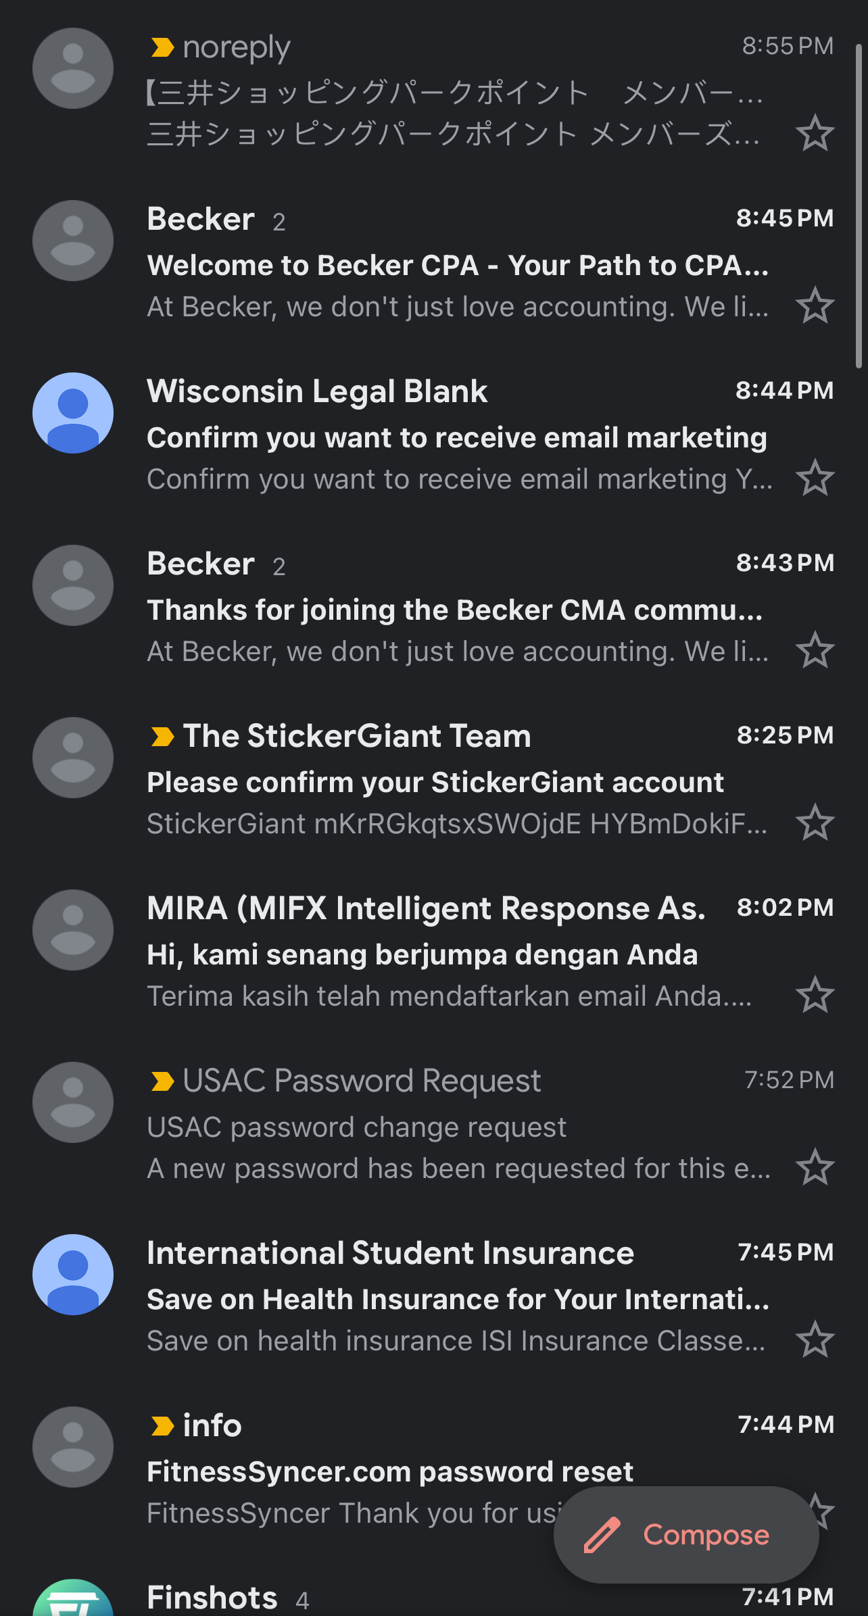The width and height of the screenshot is (868, 1616).
Task: Toggle star on USAC password request
Action: coord(815,1167)
